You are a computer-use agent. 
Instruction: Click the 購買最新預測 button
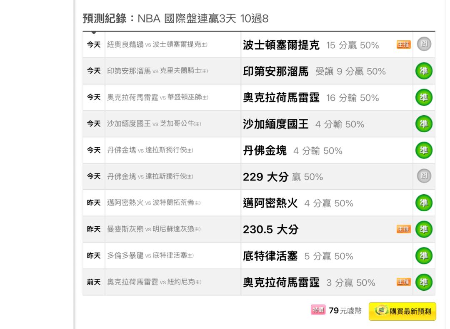pos(402,311)
